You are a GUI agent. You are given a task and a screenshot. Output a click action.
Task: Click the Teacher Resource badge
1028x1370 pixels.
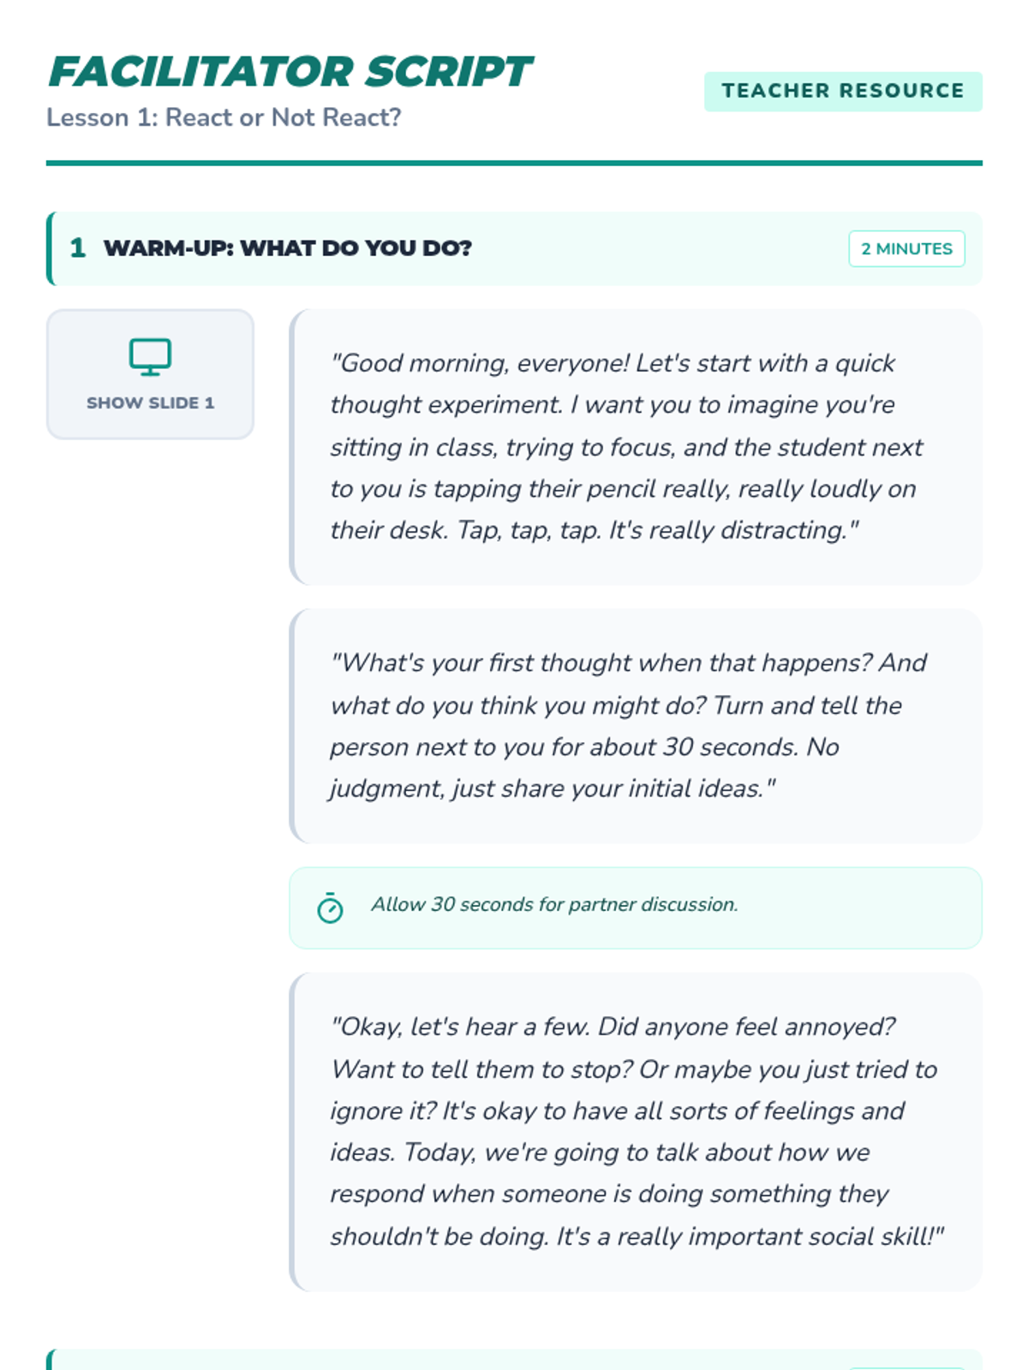tap(843, 91)
